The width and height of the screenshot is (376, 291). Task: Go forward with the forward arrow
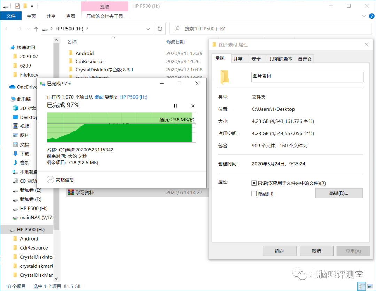pyautogui.click(x=19, y=29)
